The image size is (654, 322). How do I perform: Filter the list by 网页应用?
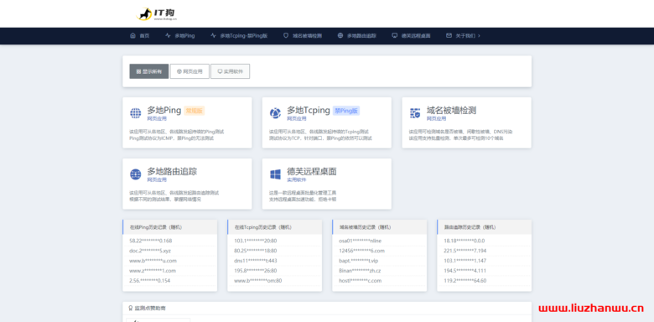point(189,71)
